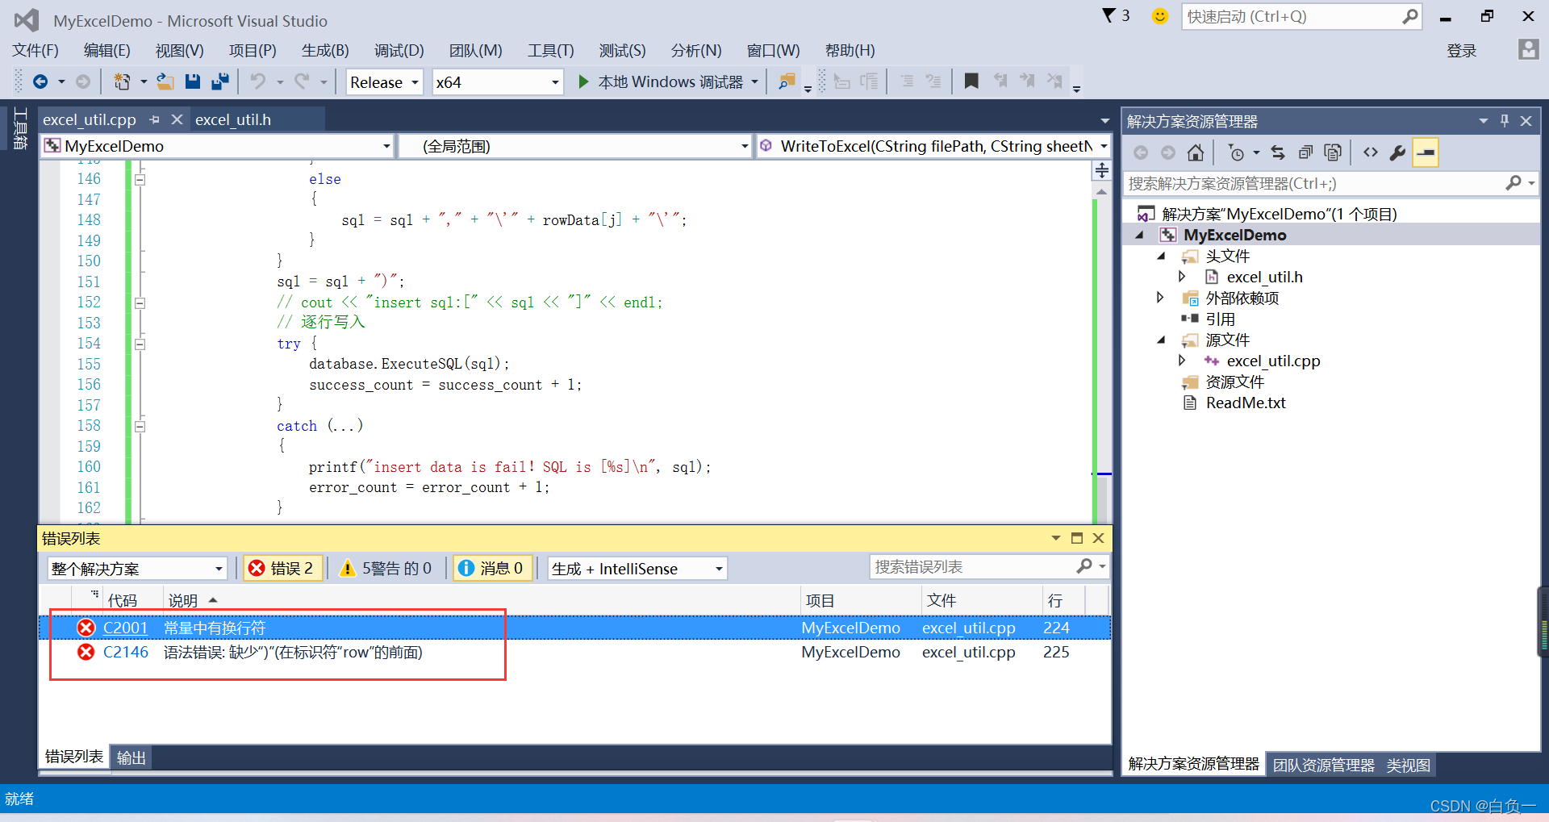Click the Show All Files icon
Screen dimensions: 1549x822
click(1333, 152)
